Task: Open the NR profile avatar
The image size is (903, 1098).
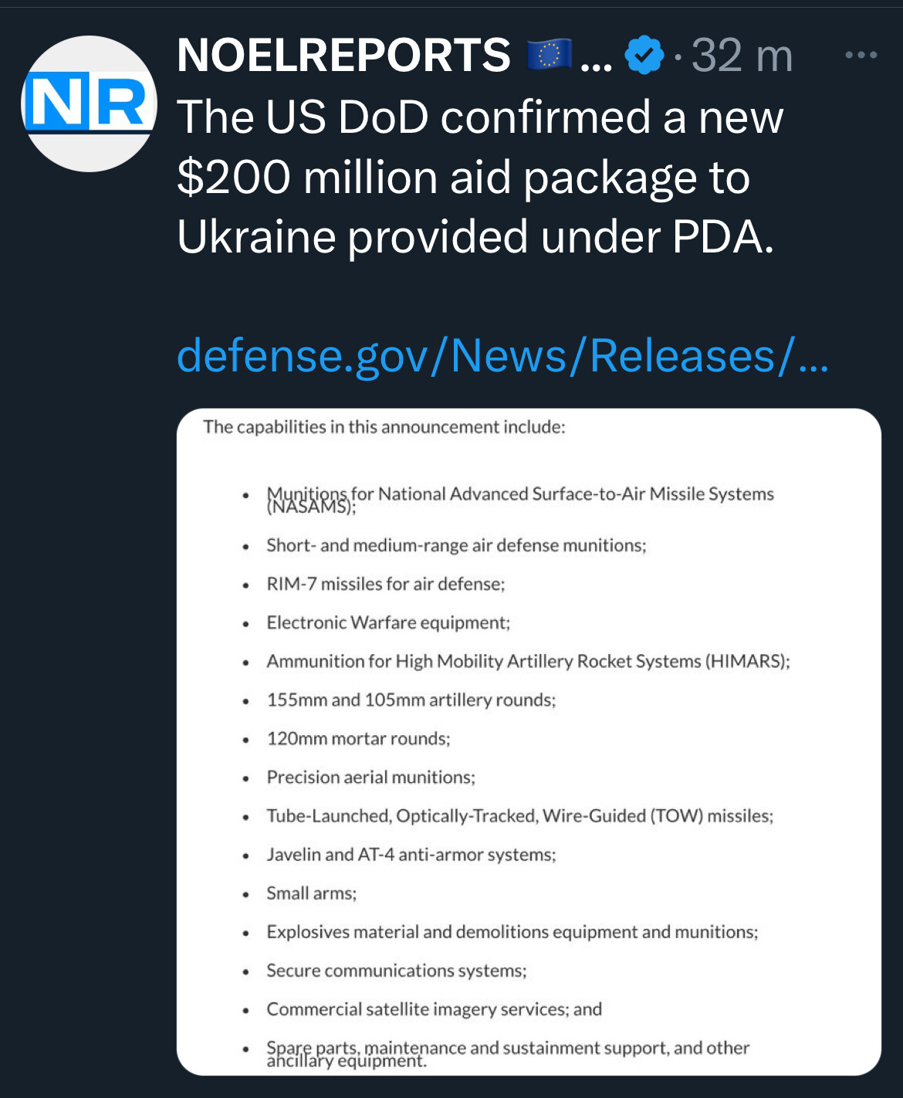Action: pos(90,103)
